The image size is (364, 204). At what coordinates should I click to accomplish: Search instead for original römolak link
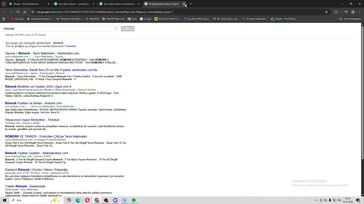(71, 46)
